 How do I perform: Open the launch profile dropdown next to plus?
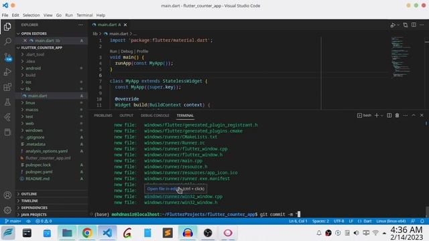(382, 115)
